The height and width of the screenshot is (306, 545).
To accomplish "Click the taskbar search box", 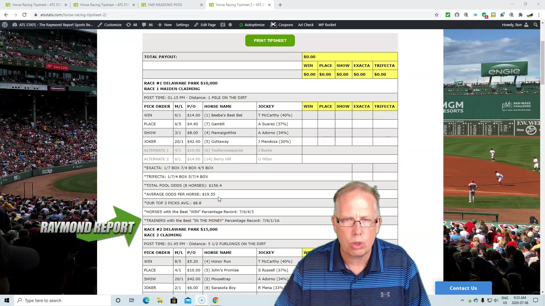I will point(62,300).
